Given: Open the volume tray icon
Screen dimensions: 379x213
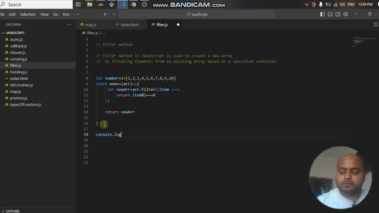Looking at the screenshot, I should [342, 4].
